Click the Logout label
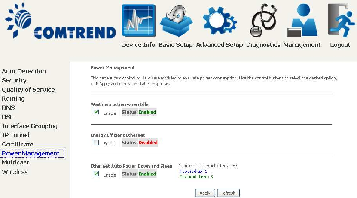This screenshot has width=357, height=198. (x=340, y=45)
